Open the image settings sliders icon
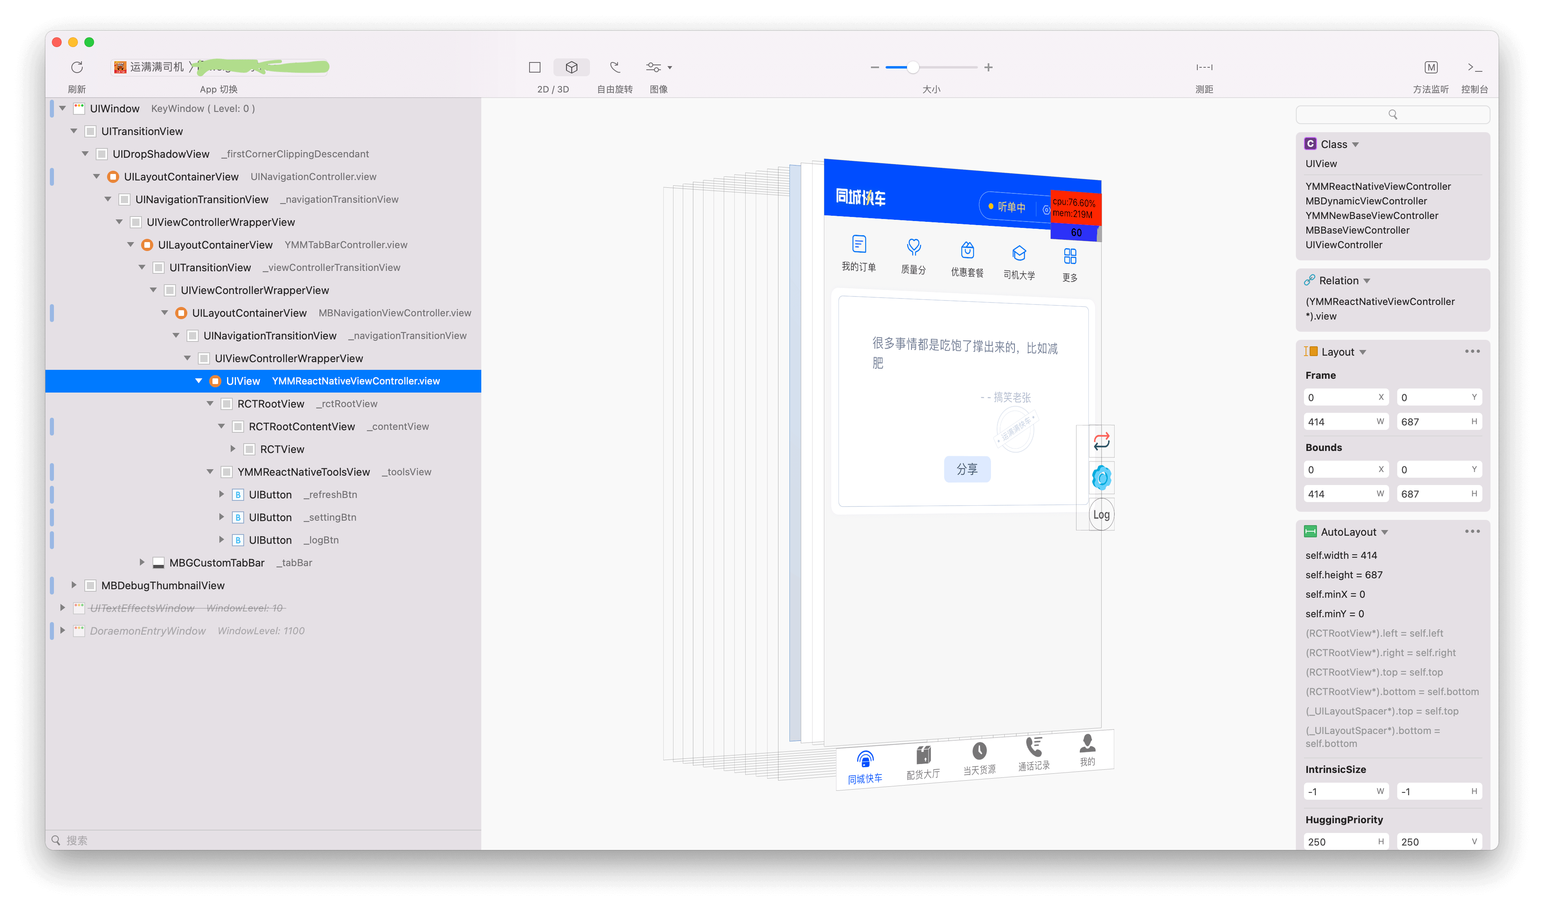This screenshot has height=910, width=1544. click(653, 67)
